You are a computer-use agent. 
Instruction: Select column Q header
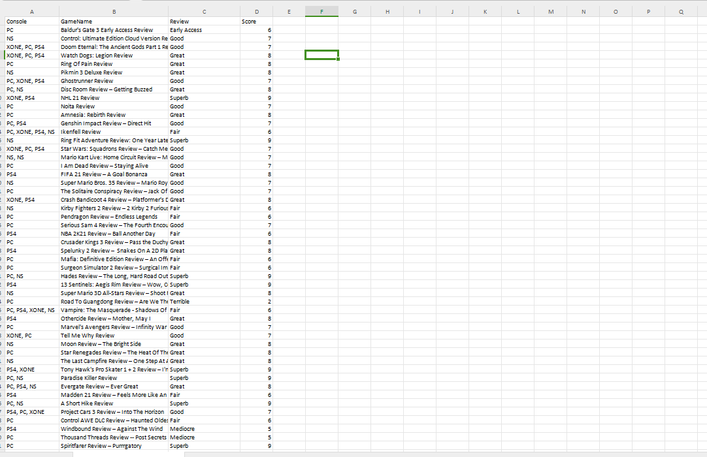[x=681, y=12]
